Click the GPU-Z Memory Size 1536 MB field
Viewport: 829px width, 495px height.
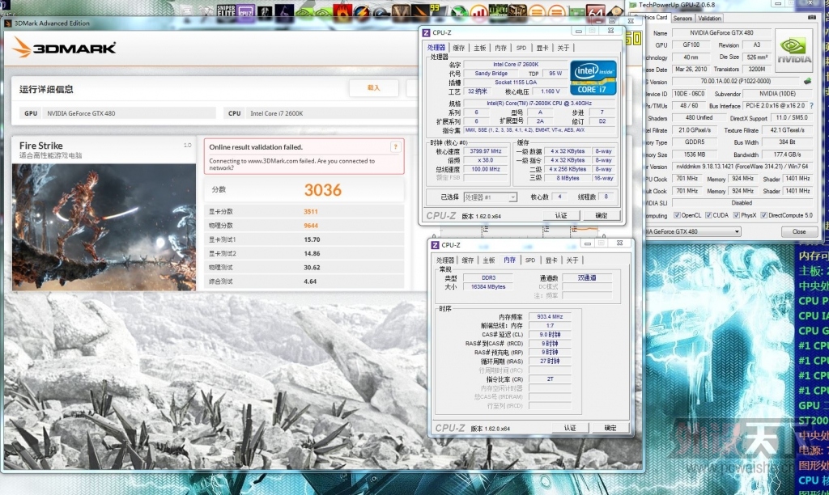point(694,154)
